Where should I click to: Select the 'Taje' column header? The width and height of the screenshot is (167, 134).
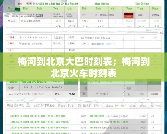(x=40, y=8)
